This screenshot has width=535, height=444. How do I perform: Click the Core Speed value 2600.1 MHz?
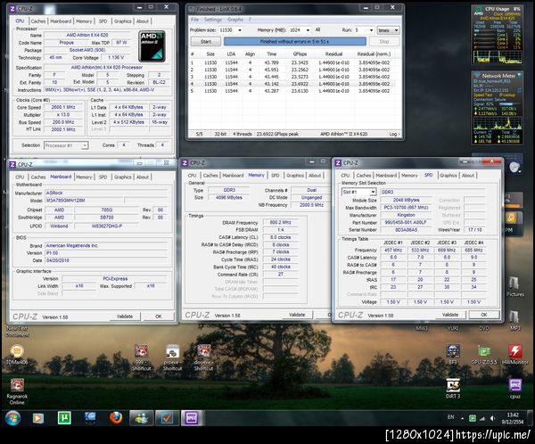[63, 107]
